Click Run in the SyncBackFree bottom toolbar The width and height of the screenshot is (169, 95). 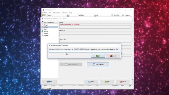74,86
